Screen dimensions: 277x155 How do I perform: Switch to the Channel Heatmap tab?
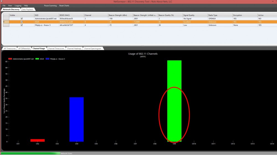coord(74,49)
